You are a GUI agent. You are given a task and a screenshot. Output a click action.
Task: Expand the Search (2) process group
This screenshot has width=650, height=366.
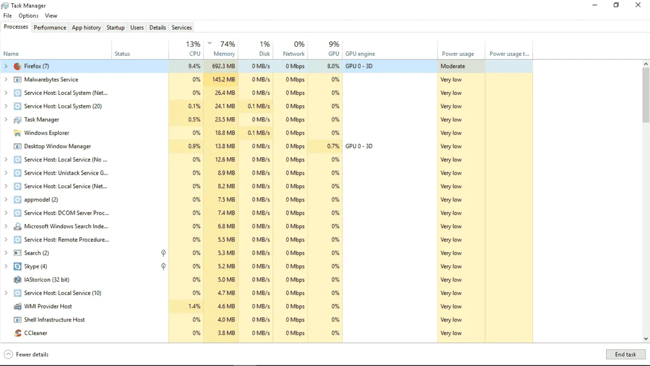click(6, 253)
